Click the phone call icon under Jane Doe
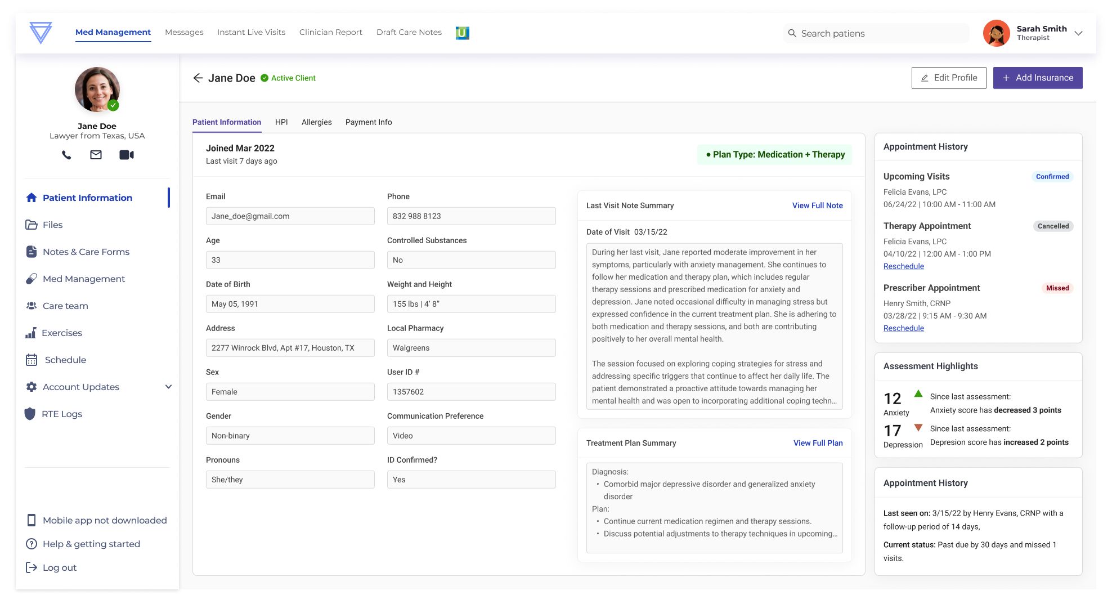Screen dimensions: 1112x595 [66, 155]
